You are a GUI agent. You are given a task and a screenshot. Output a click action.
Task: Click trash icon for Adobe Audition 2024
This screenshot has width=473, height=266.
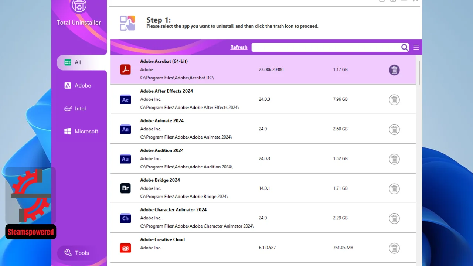coord(394,159)
